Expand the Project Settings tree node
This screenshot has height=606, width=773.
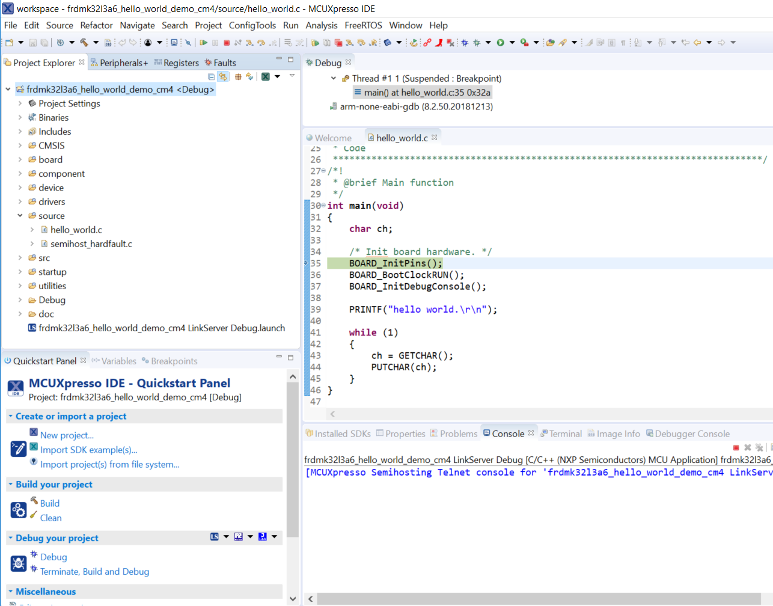click(20, 103)
